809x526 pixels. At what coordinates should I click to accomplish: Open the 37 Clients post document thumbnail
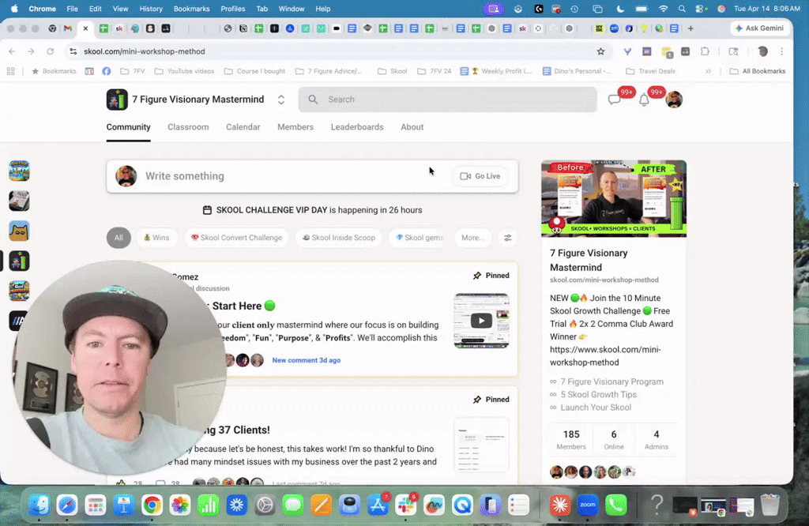pyautogui.click(x=481, y=445)
